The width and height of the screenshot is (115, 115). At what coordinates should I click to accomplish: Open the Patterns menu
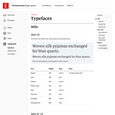tap(70, 6)
